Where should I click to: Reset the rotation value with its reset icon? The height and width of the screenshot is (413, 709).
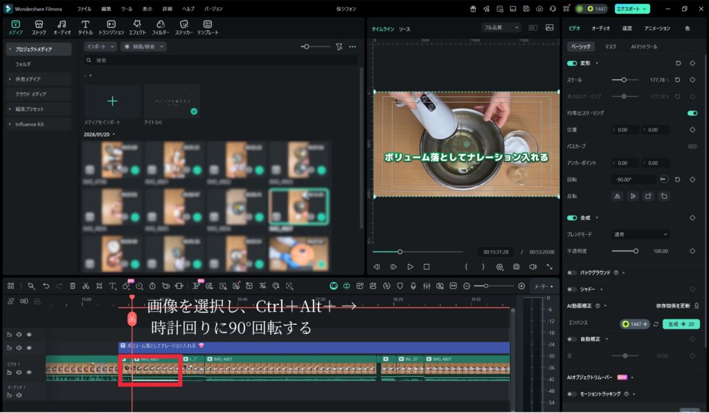[677, 179]
